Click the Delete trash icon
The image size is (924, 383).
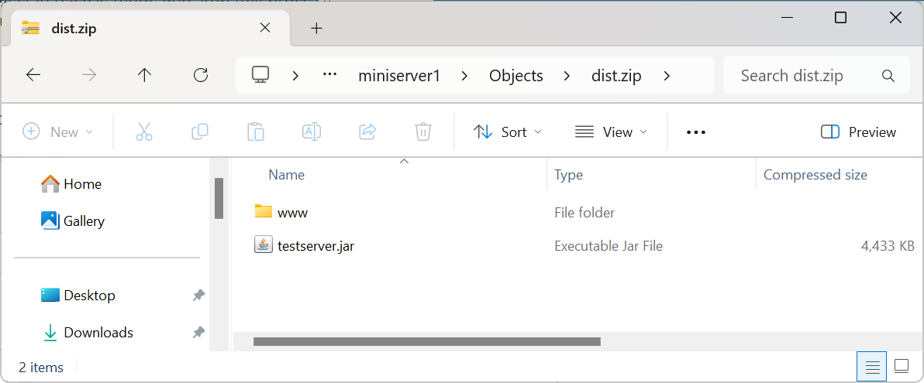coord(423,132)
